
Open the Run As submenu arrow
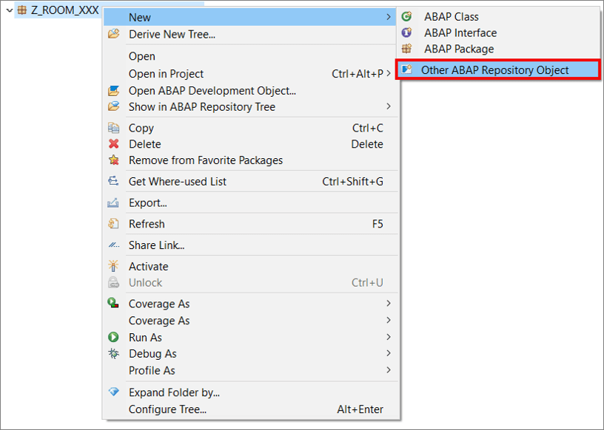[390, 337]
